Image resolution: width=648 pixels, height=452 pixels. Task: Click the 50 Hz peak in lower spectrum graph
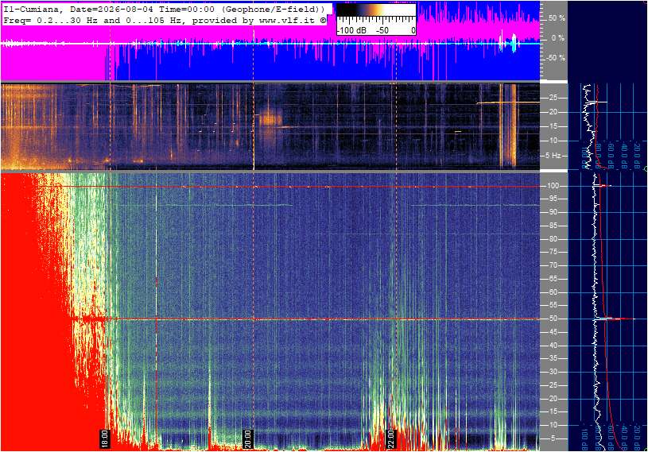coord(615,319)
